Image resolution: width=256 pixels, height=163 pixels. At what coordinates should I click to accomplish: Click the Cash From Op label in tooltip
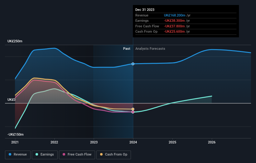point(147,32)
